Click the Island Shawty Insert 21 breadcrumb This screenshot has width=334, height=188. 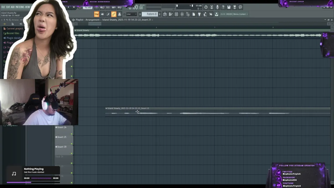click(x=127, y=20)
